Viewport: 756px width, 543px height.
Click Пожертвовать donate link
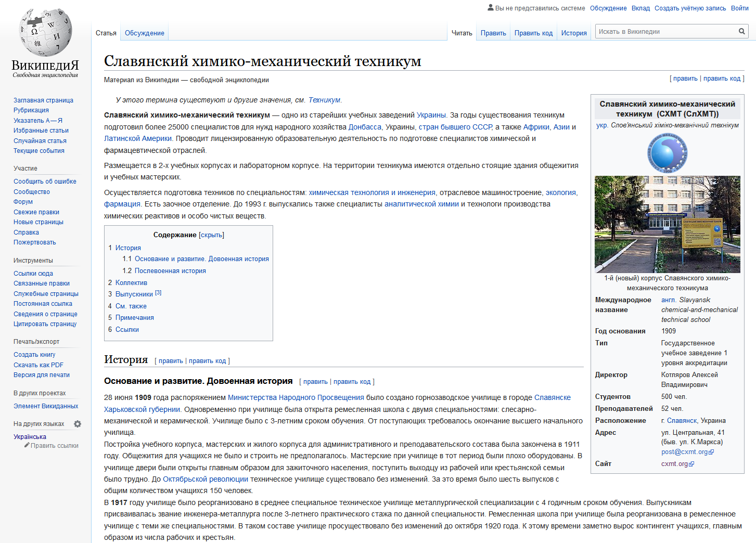[34, 242]
